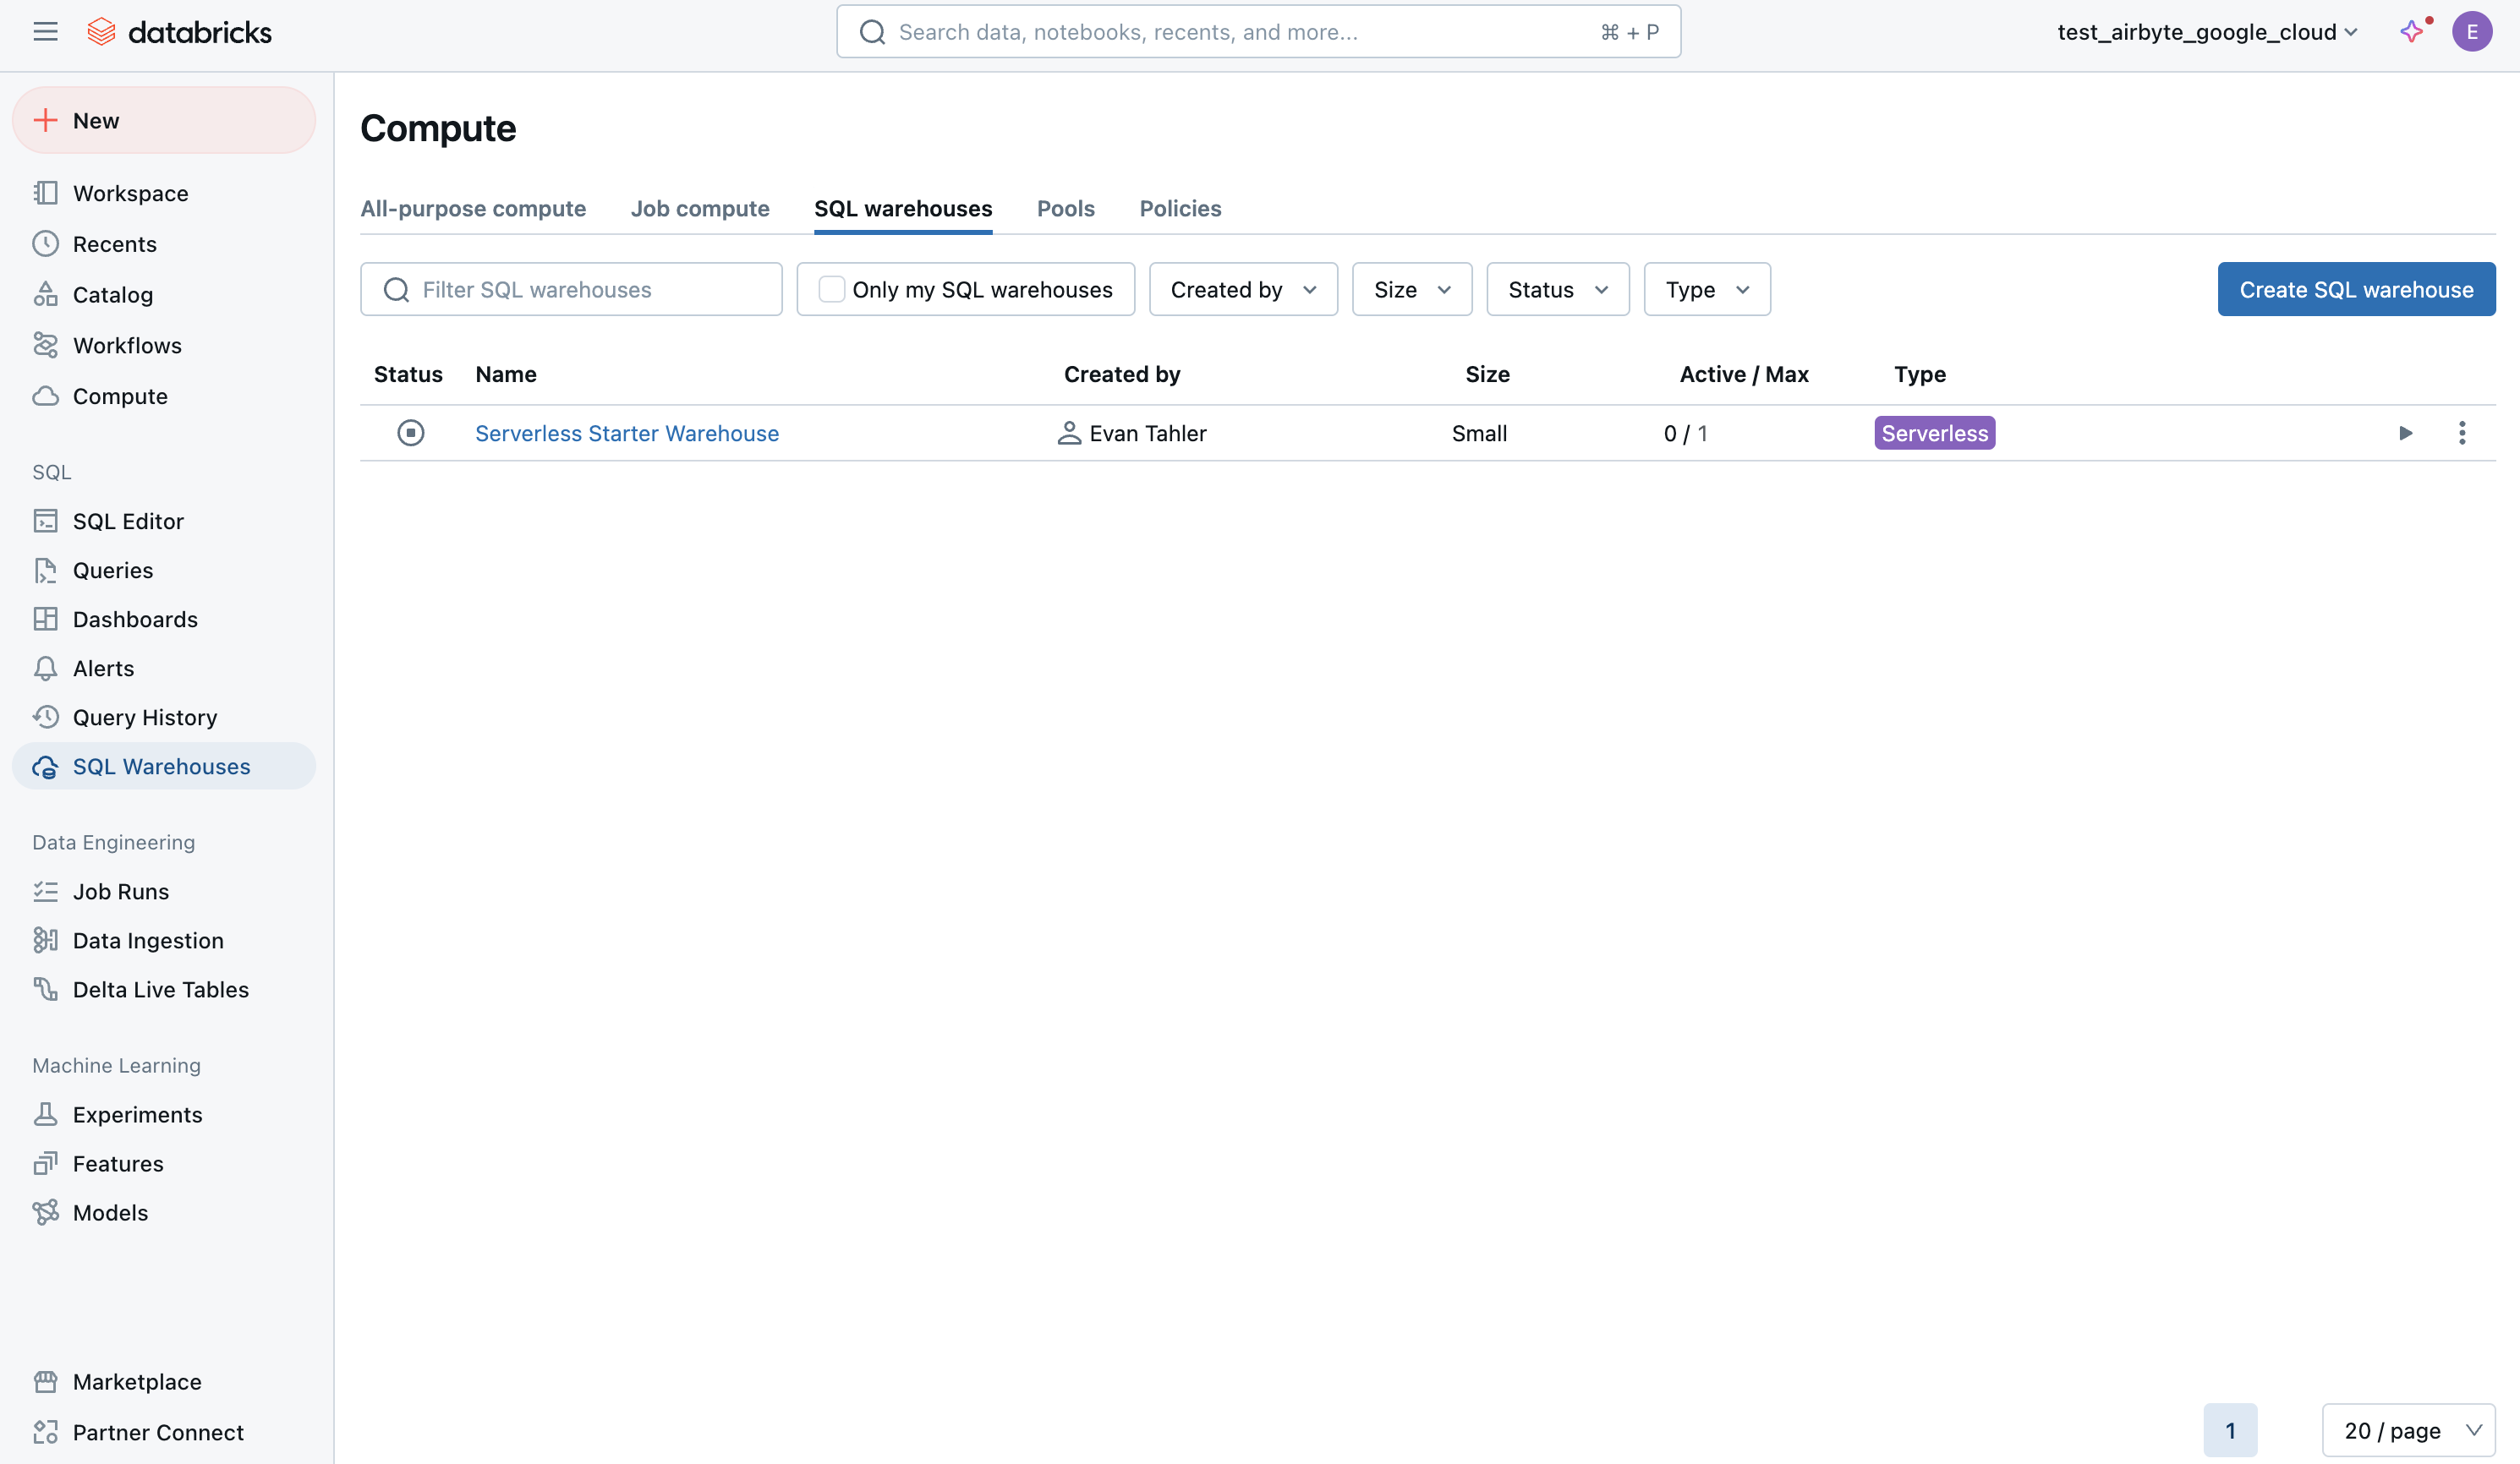Click the Catalog sidebar icon
This screenshot has height=1464, width=2520.
coord(46,295)
